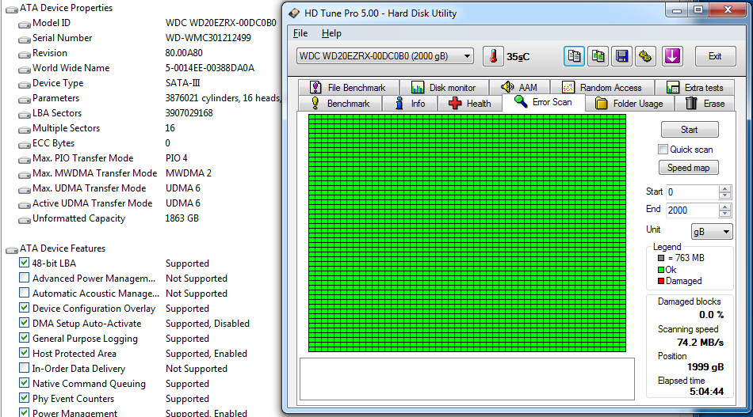753x417 pixels.
Task: Click drive icon beside Model ID
Action: click(x=25, y=24)
